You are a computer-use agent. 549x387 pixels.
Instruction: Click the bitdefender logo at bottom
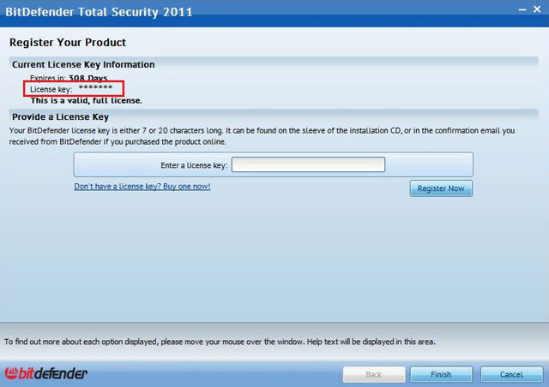tap(45, 373)
